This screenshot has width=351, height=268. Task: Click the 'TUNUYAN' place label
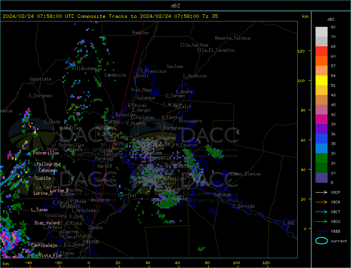90,242
